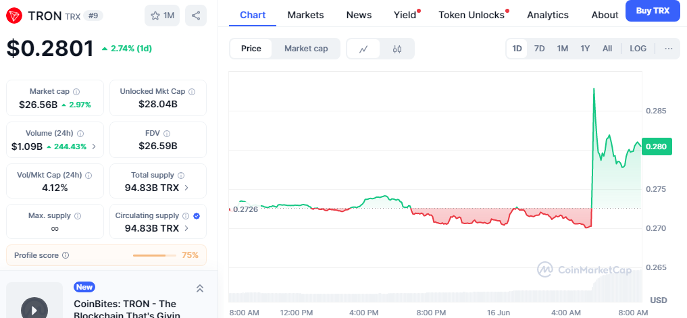Click the 0.2726 opening price label

pyautogui.click(x=245, y=209)
